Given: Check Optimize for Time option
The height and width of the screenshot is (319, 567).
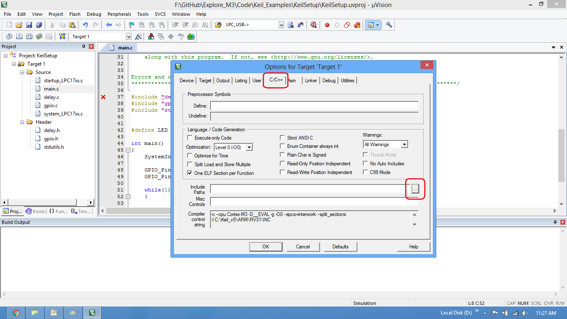Looking at the screenshot, I should tap(190, 156).
